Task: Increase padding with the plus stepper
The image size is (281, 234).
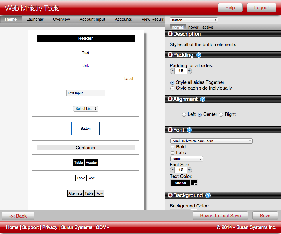Action: (x=189, y=71)
